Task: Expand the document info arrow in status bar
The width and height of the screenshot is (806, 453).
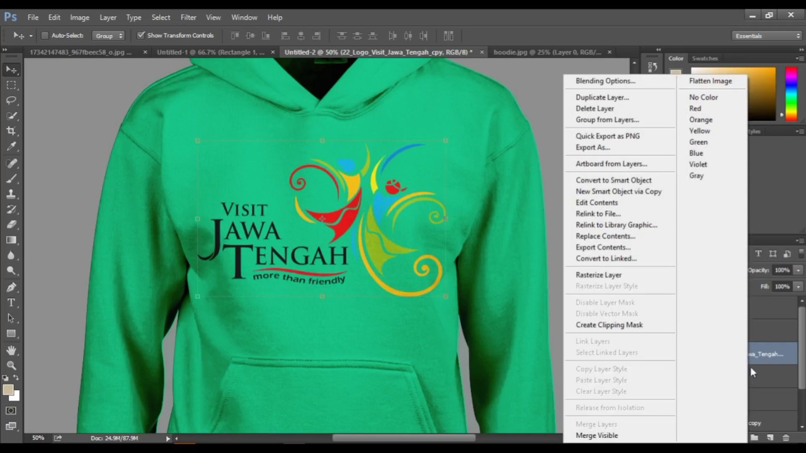Action: 168,438
